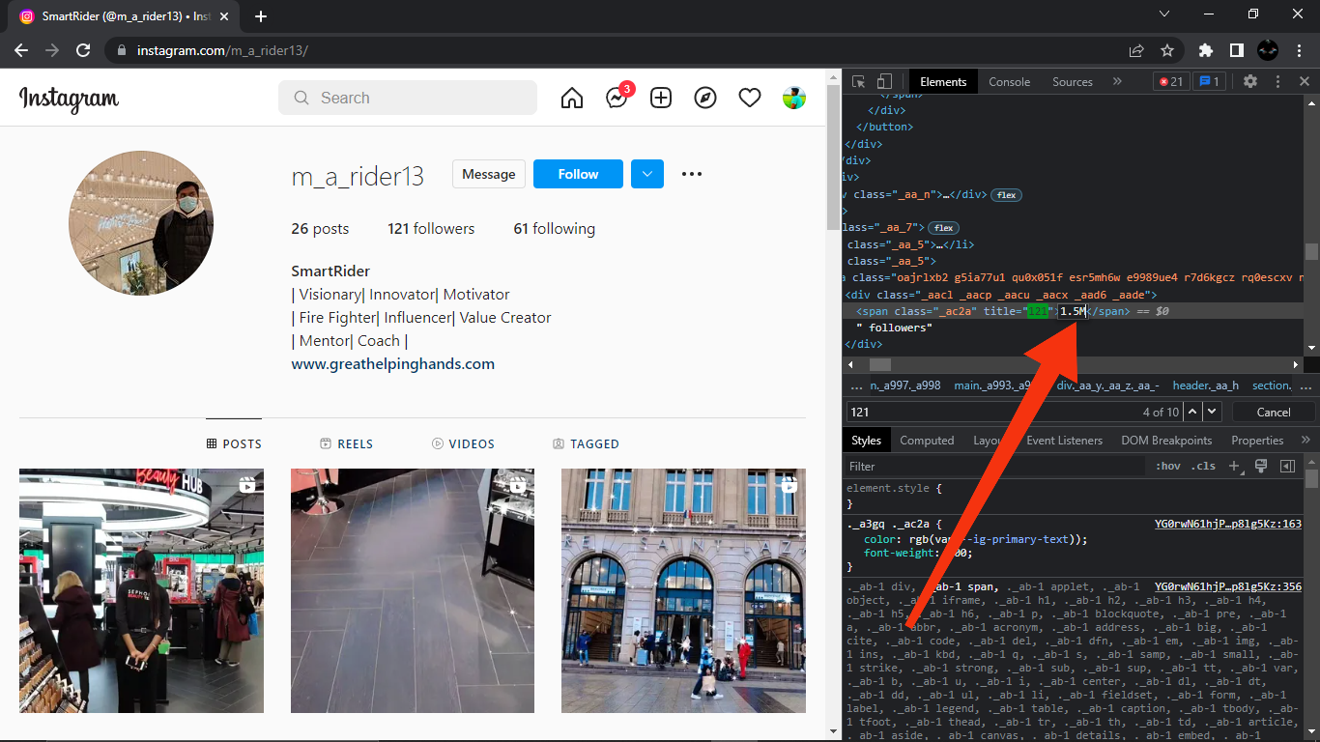Create a new post with the plus icon

click(x=661, y=98)
